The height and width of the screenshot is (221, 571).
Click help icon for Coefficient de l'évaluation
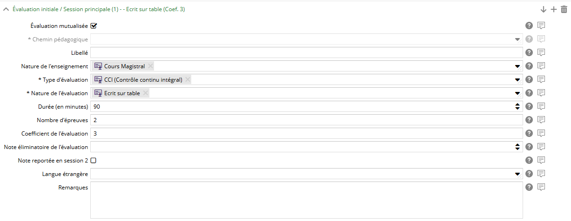point(529,133)
